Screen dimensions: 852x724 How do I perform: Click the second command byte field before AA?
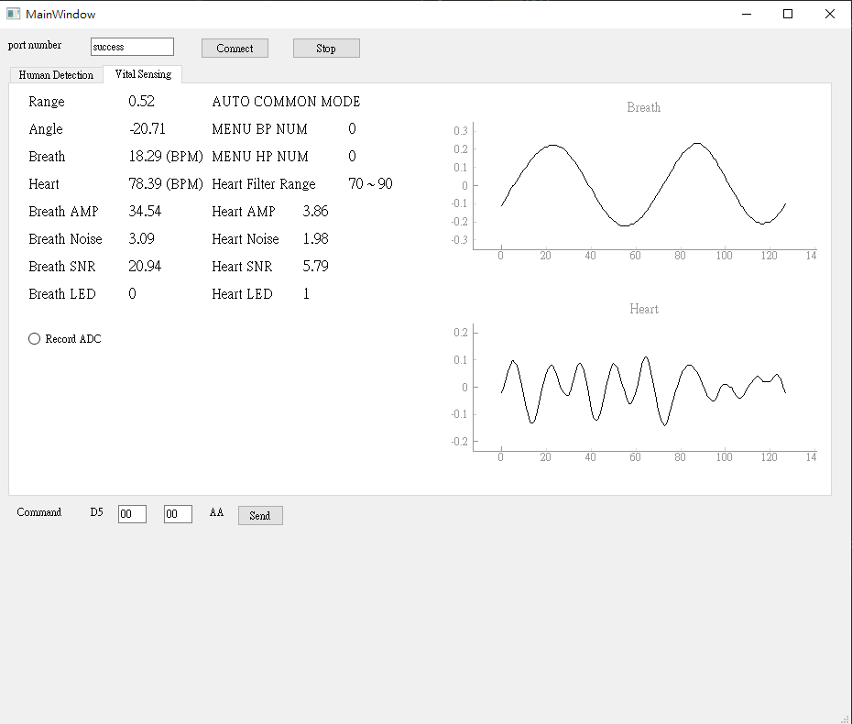178,513
